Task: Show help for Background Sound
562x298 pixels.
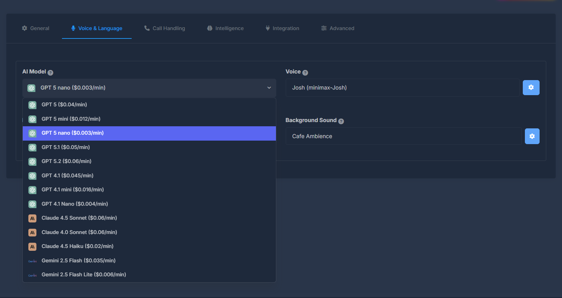Action: 341,121
